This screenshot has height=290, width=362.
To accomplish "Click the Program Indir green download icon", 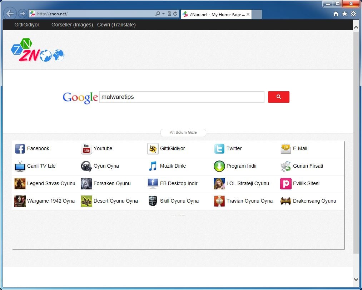I will 219,166.
